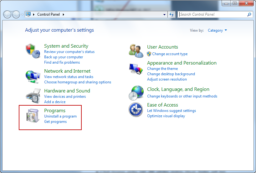Open the Ease of Access icon
Viewport: 256px width, 173px height.
pyautogui.click(x=136, y=110)
